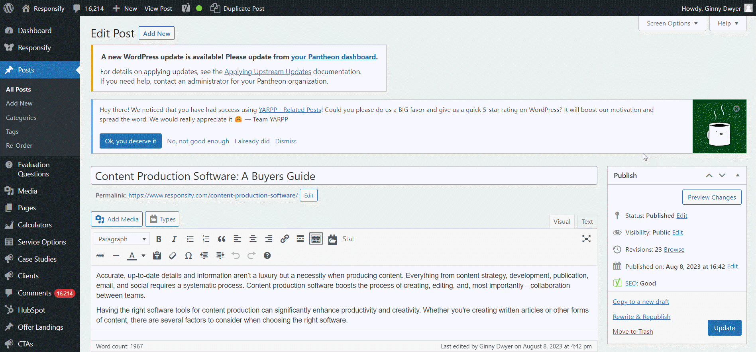756x352 pixels.
Task: Click the calendar-style editor toolbar icon
Action: coord(332,239)
